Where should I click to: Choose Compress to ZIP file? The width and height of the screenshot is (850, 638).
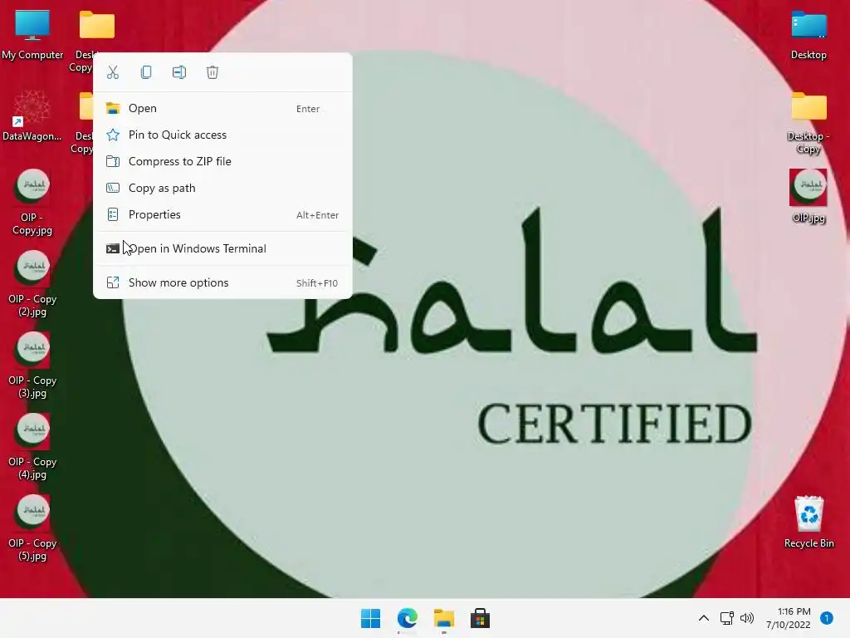tap(222, 162)
